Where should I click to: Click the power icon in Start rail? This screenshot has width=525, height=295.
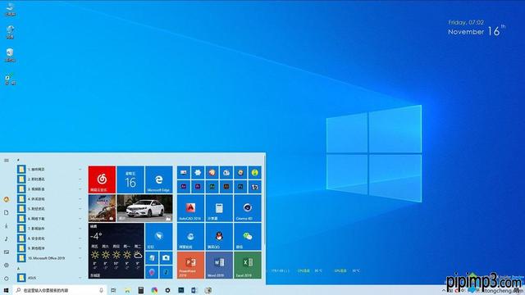7,279
